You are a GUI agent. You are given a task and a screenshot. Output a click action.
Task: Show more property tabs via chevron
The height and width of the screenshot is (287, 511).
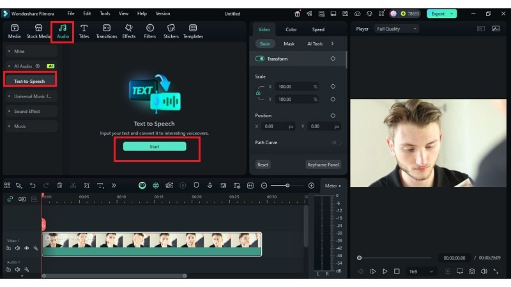click(x=332, y=43)
